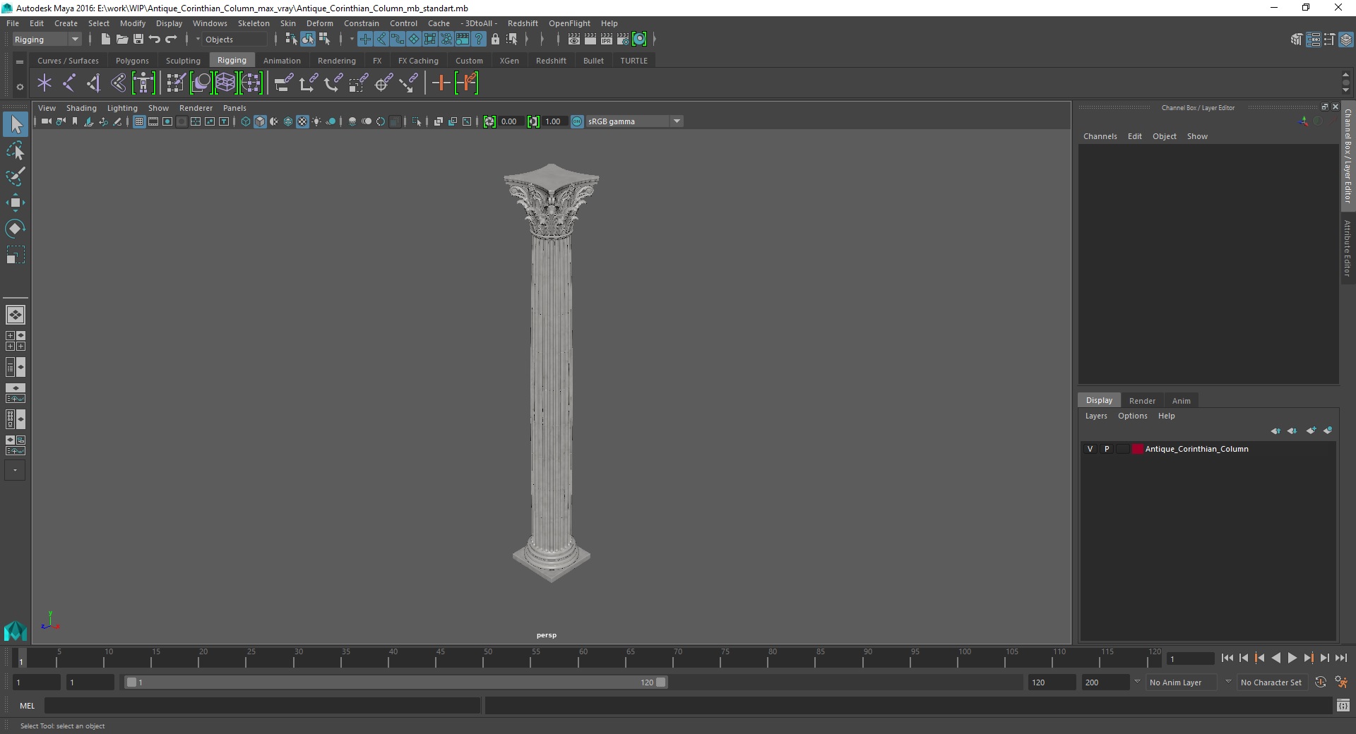Toggle Auto Keyframe button

pos(1321,682)
